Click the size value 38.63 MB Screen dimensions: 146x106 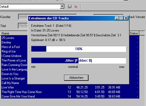click(x=114, y=96)
